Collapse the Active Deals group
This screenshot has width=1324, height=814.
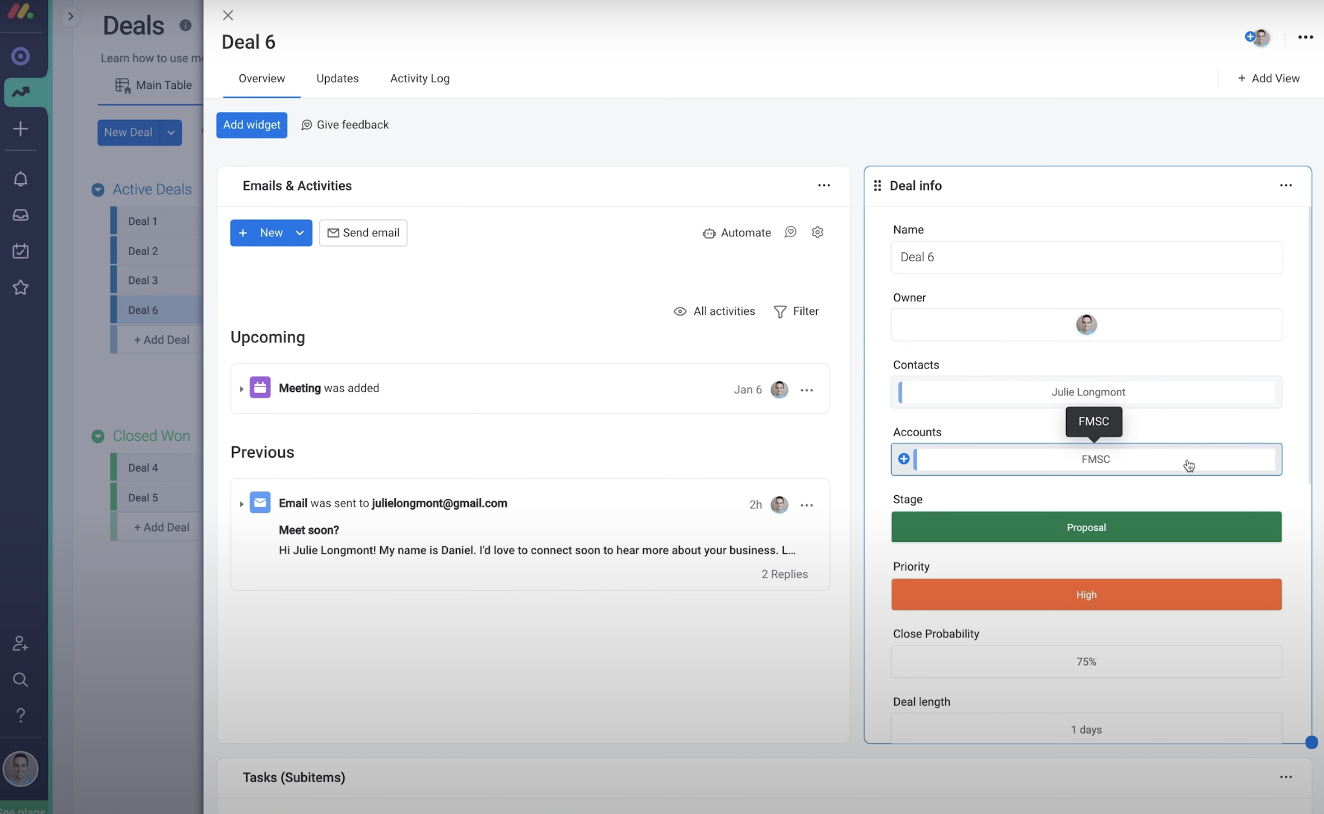coord(97,190)
